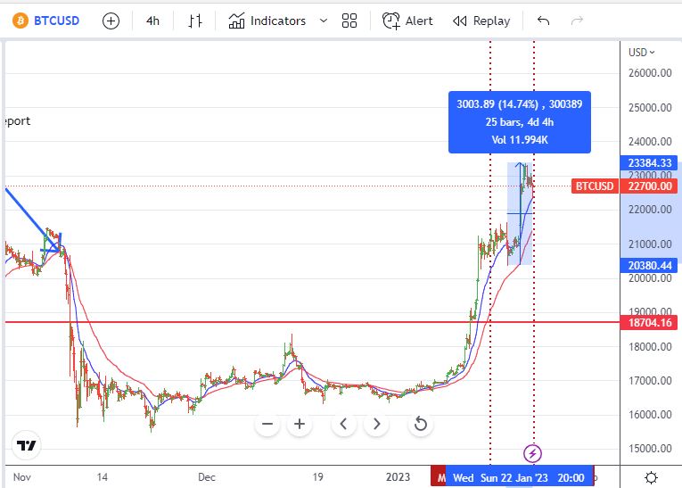
Task: Zoom out the chart with minus button
Action: coord(267,424)
